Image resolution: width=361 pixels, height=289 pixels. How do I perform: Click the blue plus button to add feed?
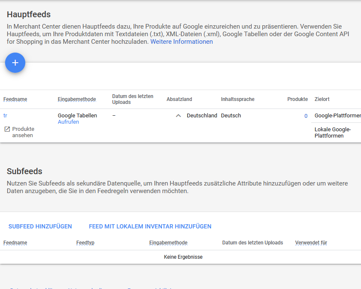15,63
